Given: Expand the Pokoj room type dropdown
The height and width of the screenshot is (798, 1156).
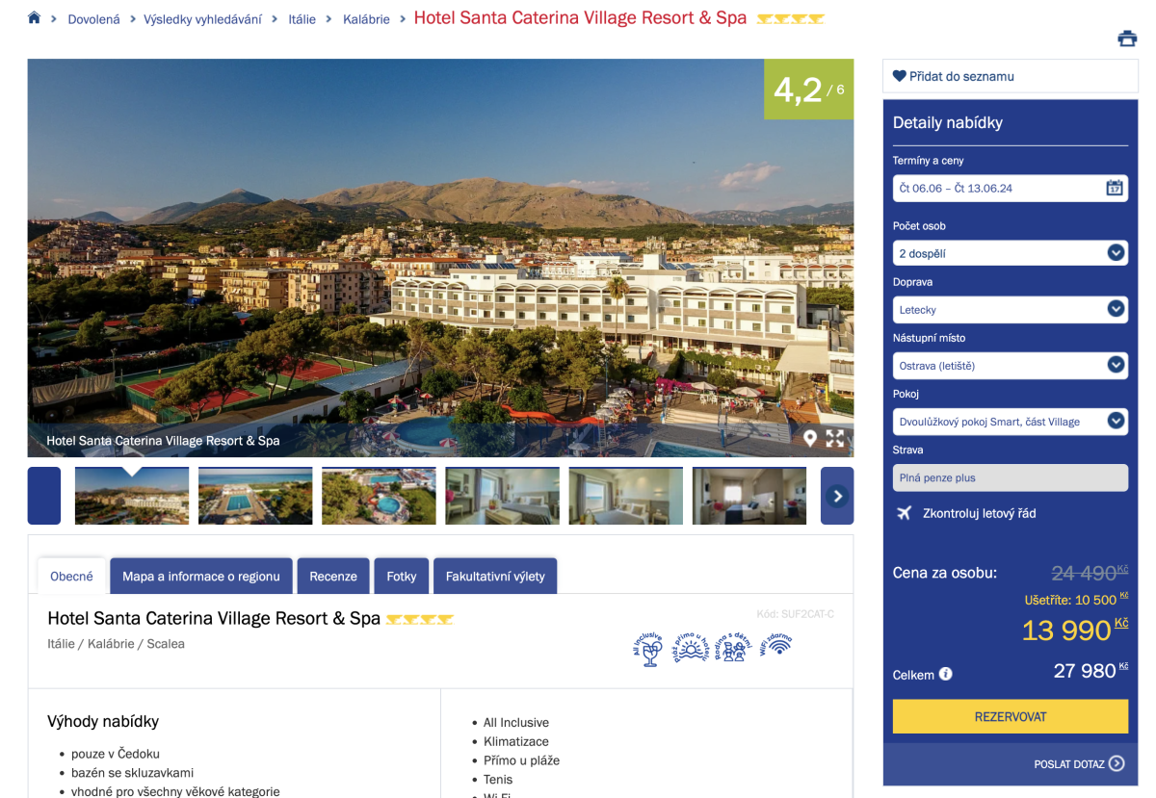Looking at the screenshot, I should [1011, 422].
